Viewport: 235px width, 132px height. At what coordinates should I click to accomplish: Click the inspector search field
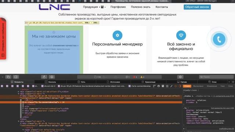(x=216, y=77)
